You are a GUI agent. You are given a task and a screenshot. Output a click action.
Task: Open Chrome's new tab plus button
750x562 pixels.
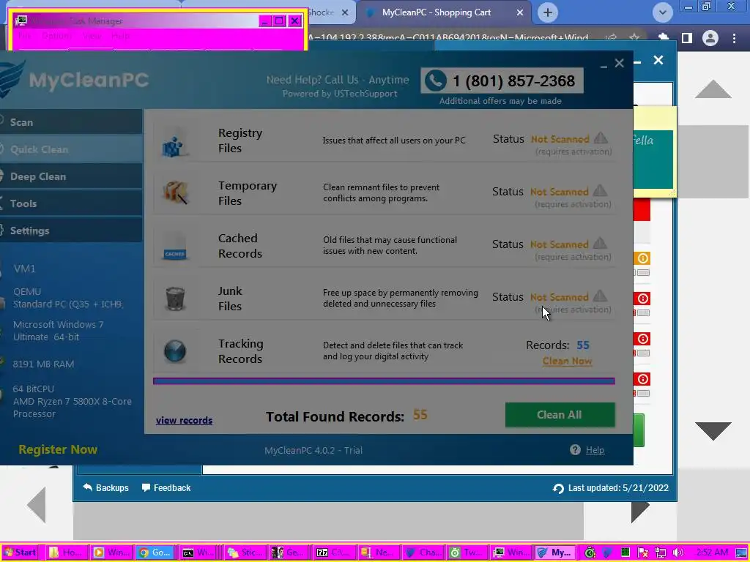point(548,12)
